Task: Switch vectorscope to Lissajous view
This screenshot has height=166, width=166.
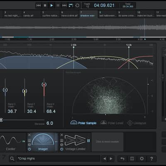Action: point(137,123)
